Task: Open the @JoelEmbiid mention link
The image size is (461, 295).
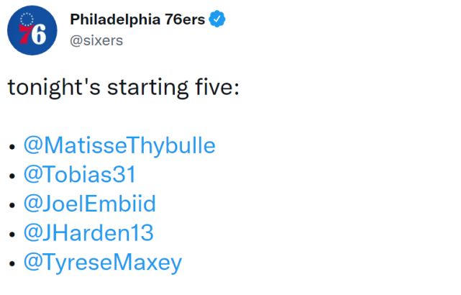Action: click(x=89, y=204)
